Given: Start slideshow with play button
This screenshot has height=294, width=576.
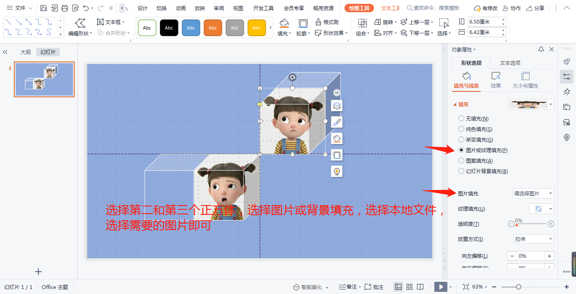Looking at the screenshot, I should click(441, 287).
